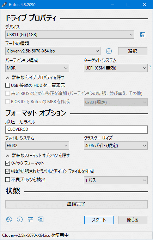Close the Rufus window
This screenshot has width=153, height=240.
pos(145,5)
